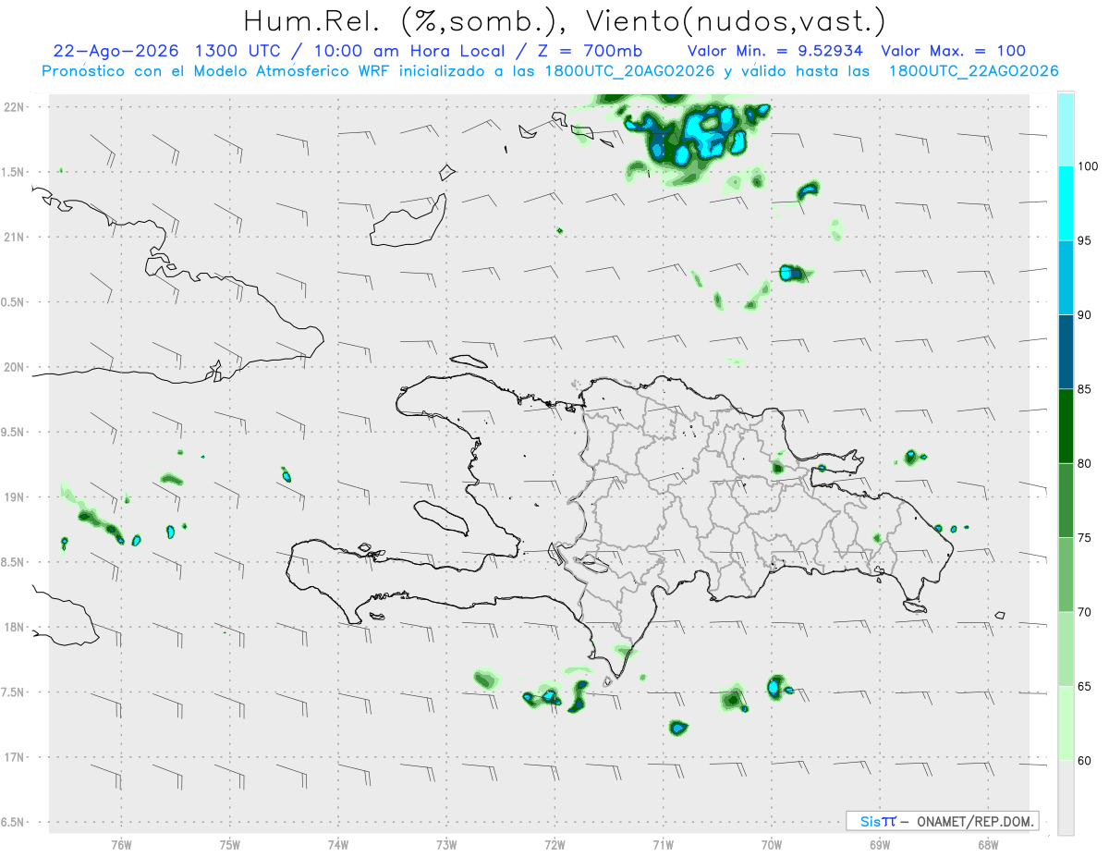Click the '90' color bar label

click(x=1086, y=315)
